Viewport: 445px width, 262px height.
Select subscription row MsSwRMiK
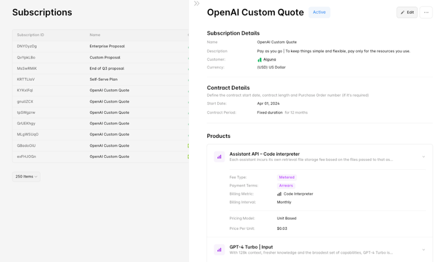[100, 68]
